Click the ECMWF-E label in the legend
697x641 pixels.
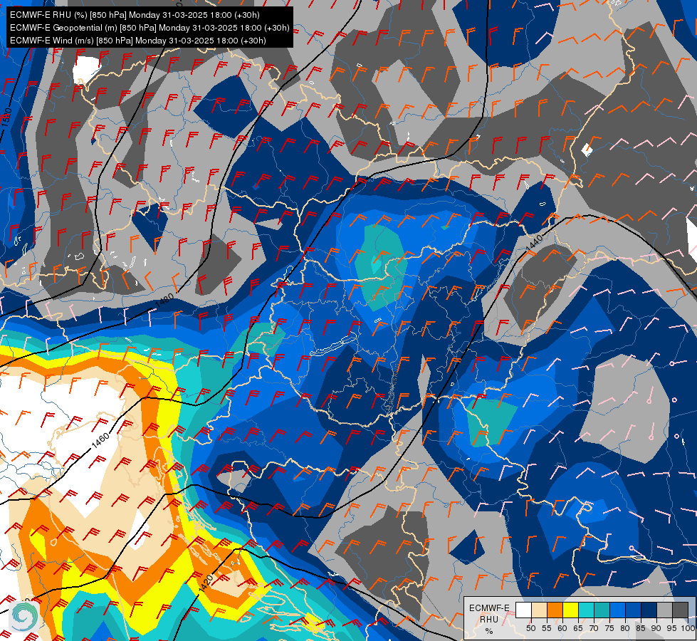click(x=489, y=608)
